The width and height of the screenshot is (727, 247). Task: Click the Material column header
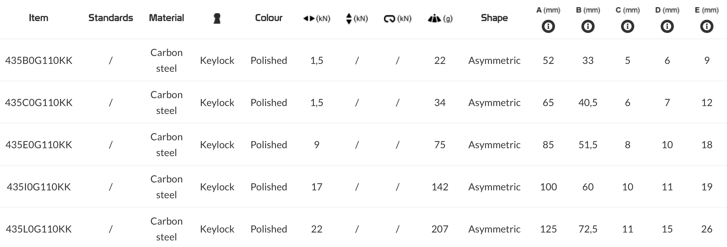[166, 18]
